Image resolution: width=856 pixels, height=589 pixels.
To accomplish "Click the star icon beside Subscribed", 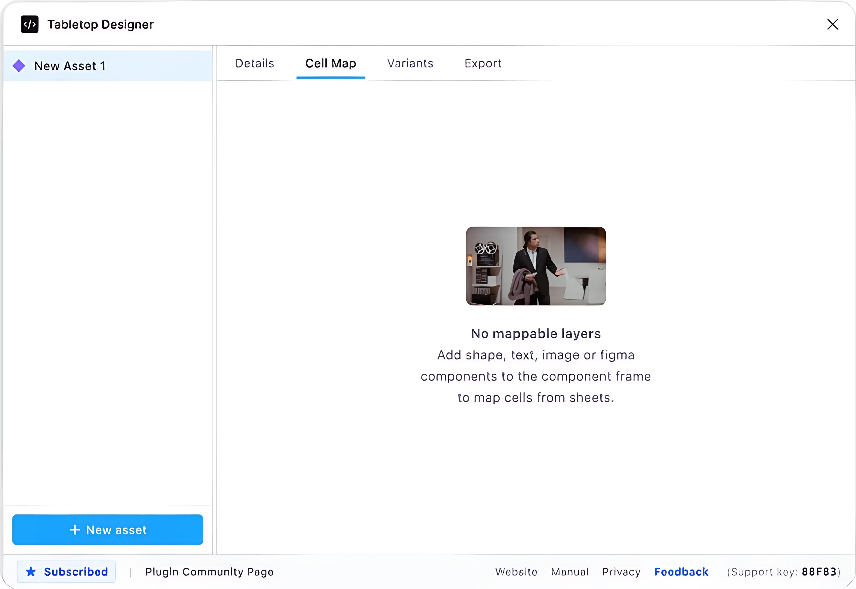I will 31,572.
